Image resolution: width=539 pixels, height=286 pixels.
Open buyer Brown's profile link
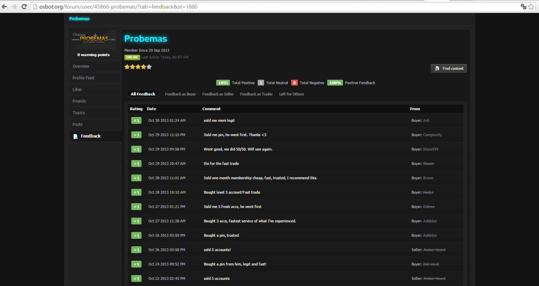428,178
